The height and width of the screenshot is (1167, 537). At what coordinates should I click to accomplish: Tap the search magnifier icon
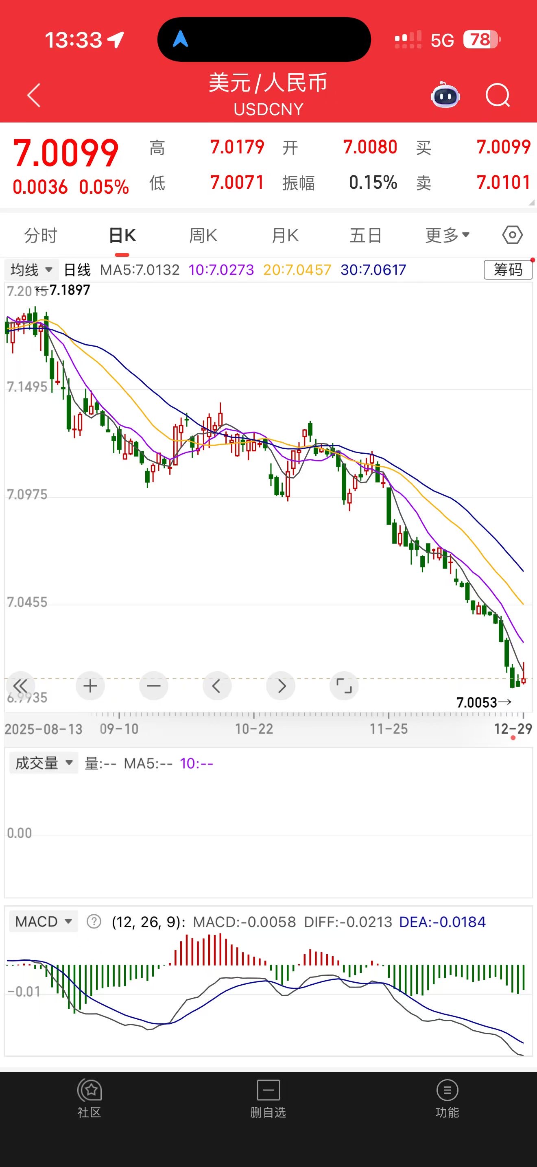[x=498, y=96]
